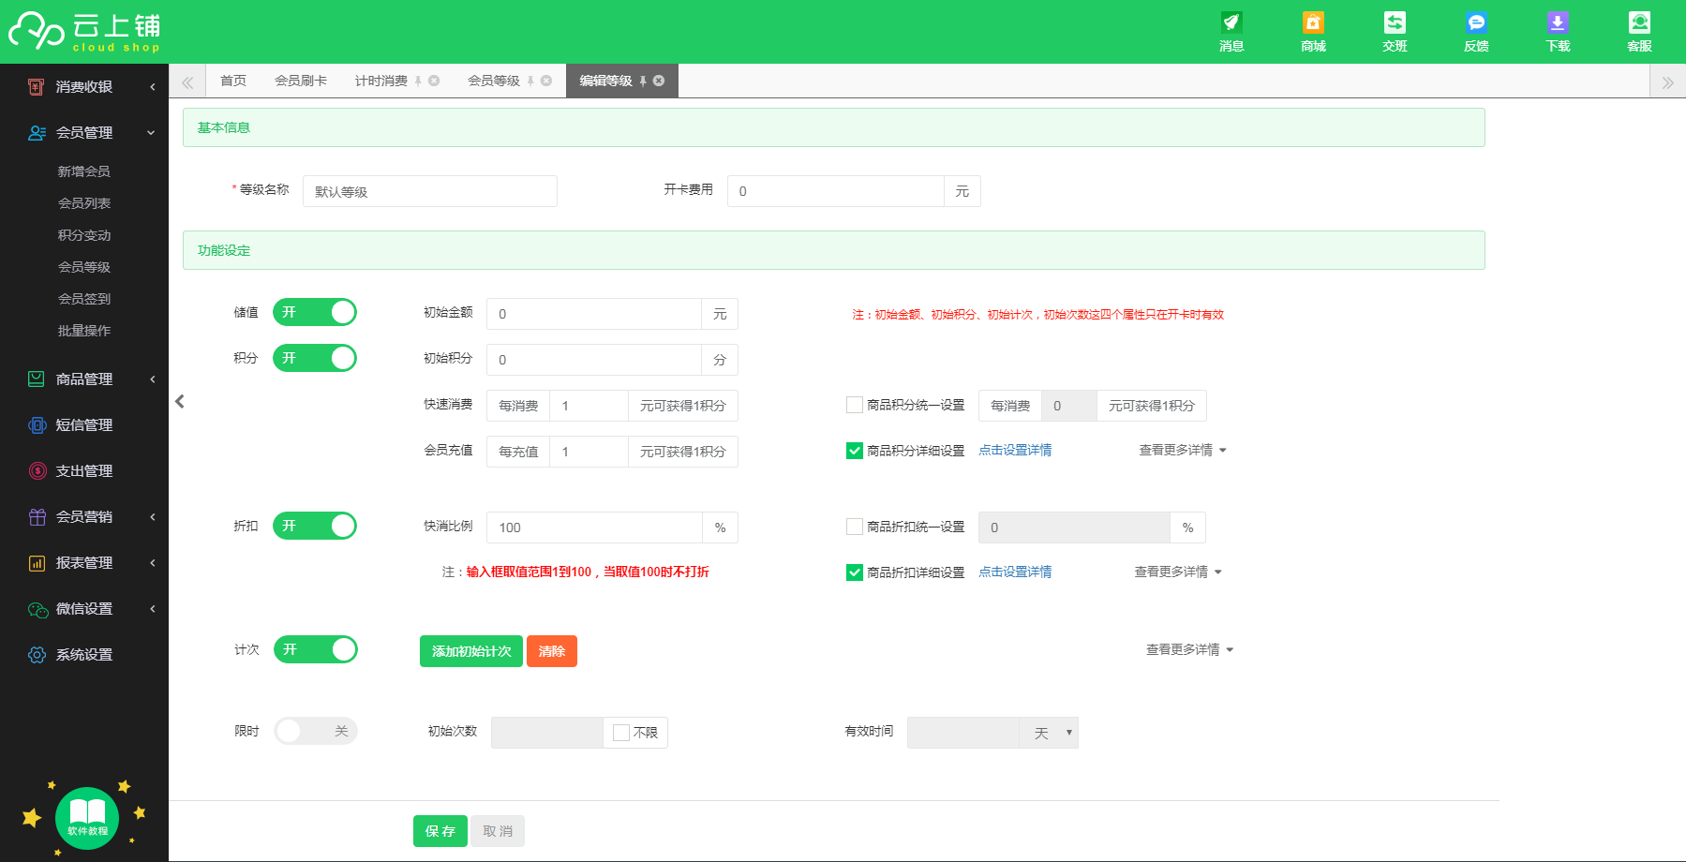1686x862 pixels.
Task: Expand 查看更多详情 in the 计次 section
Action: 1190,649
